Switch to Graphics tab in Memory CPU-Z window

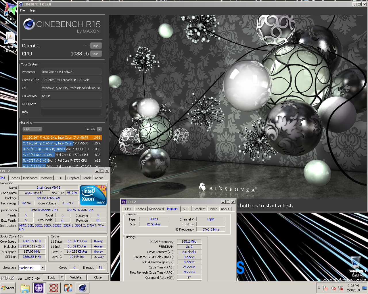[200, 209]
